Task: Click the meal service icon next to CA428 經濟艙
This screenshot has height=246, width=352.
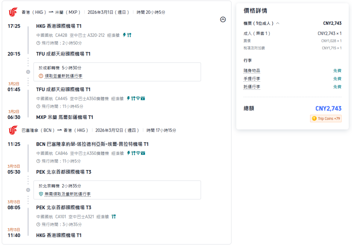Action: [x=129, y=34]
